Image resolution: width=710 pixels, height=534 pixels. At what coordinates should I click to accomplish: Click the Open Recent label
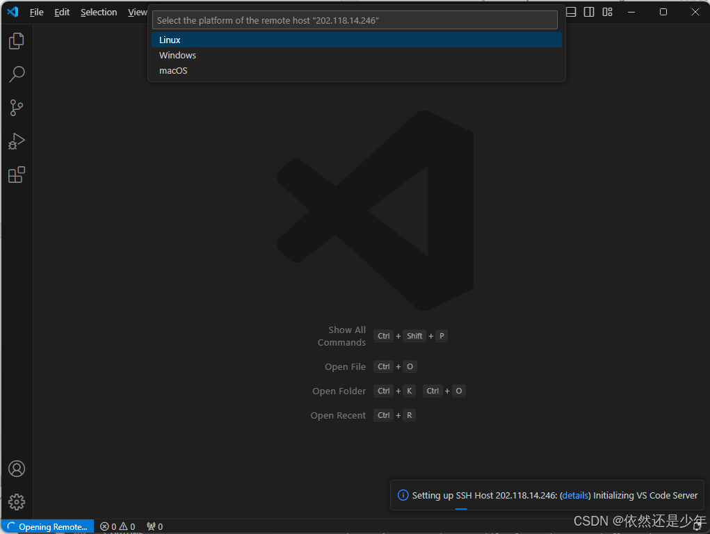[x=338, y=415]
